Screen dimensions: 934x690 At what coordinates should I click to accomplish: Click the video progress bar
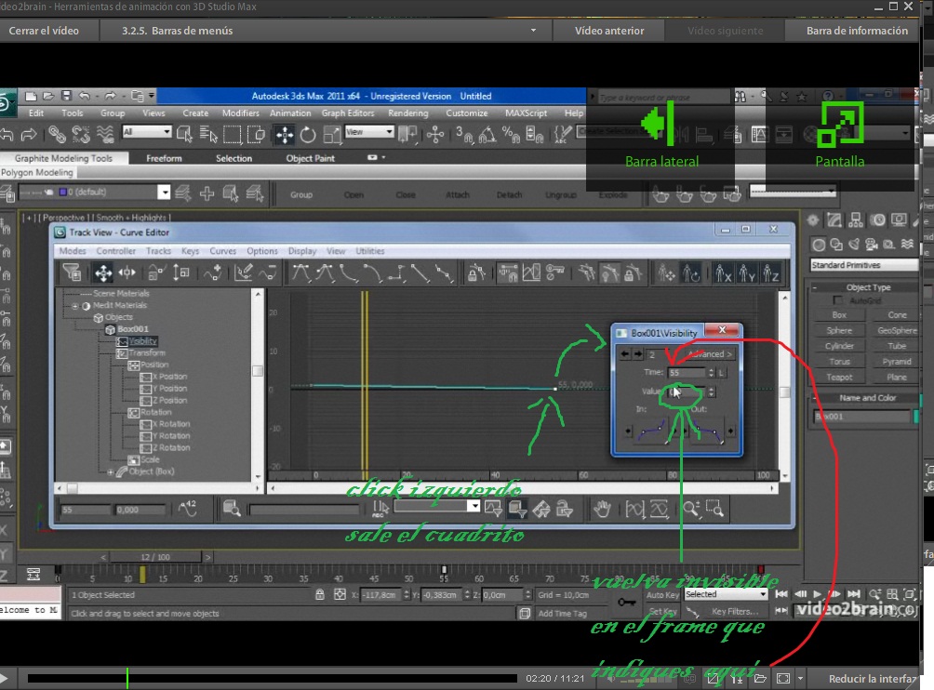(272, 678)
